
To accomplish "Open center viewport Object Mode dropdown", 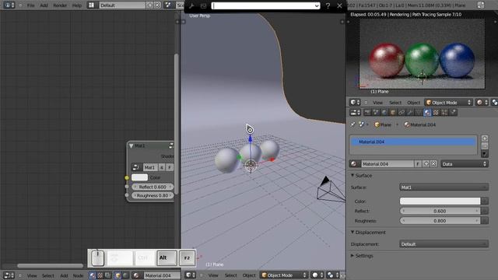I will (x=284, y=275).
